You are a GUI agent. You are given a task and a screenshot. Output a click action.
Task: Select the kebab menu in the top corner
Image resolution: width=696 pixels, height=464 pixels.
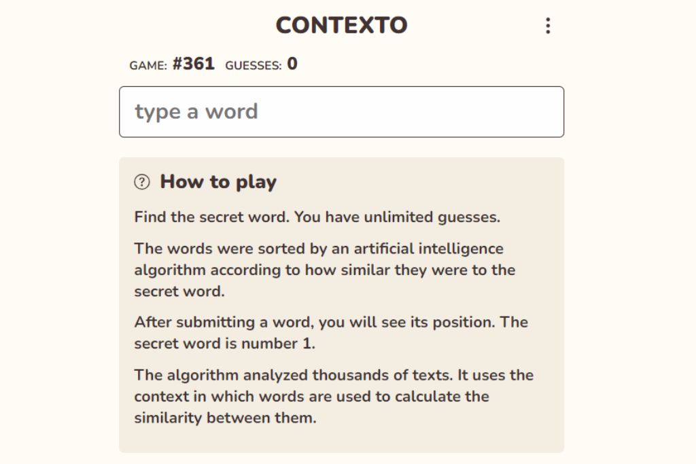click(548, 24)
